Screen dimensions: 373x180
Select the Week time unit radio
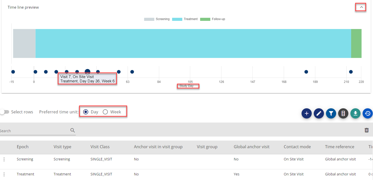pos(105,112)
